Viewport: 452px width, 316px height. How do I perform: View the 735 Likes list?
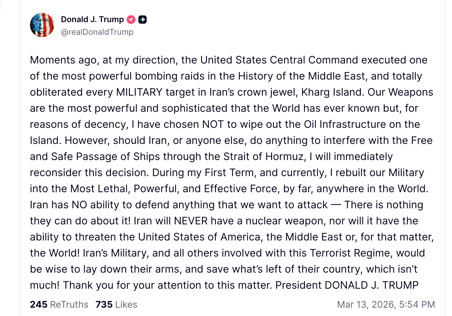click(x=116, y=305)
